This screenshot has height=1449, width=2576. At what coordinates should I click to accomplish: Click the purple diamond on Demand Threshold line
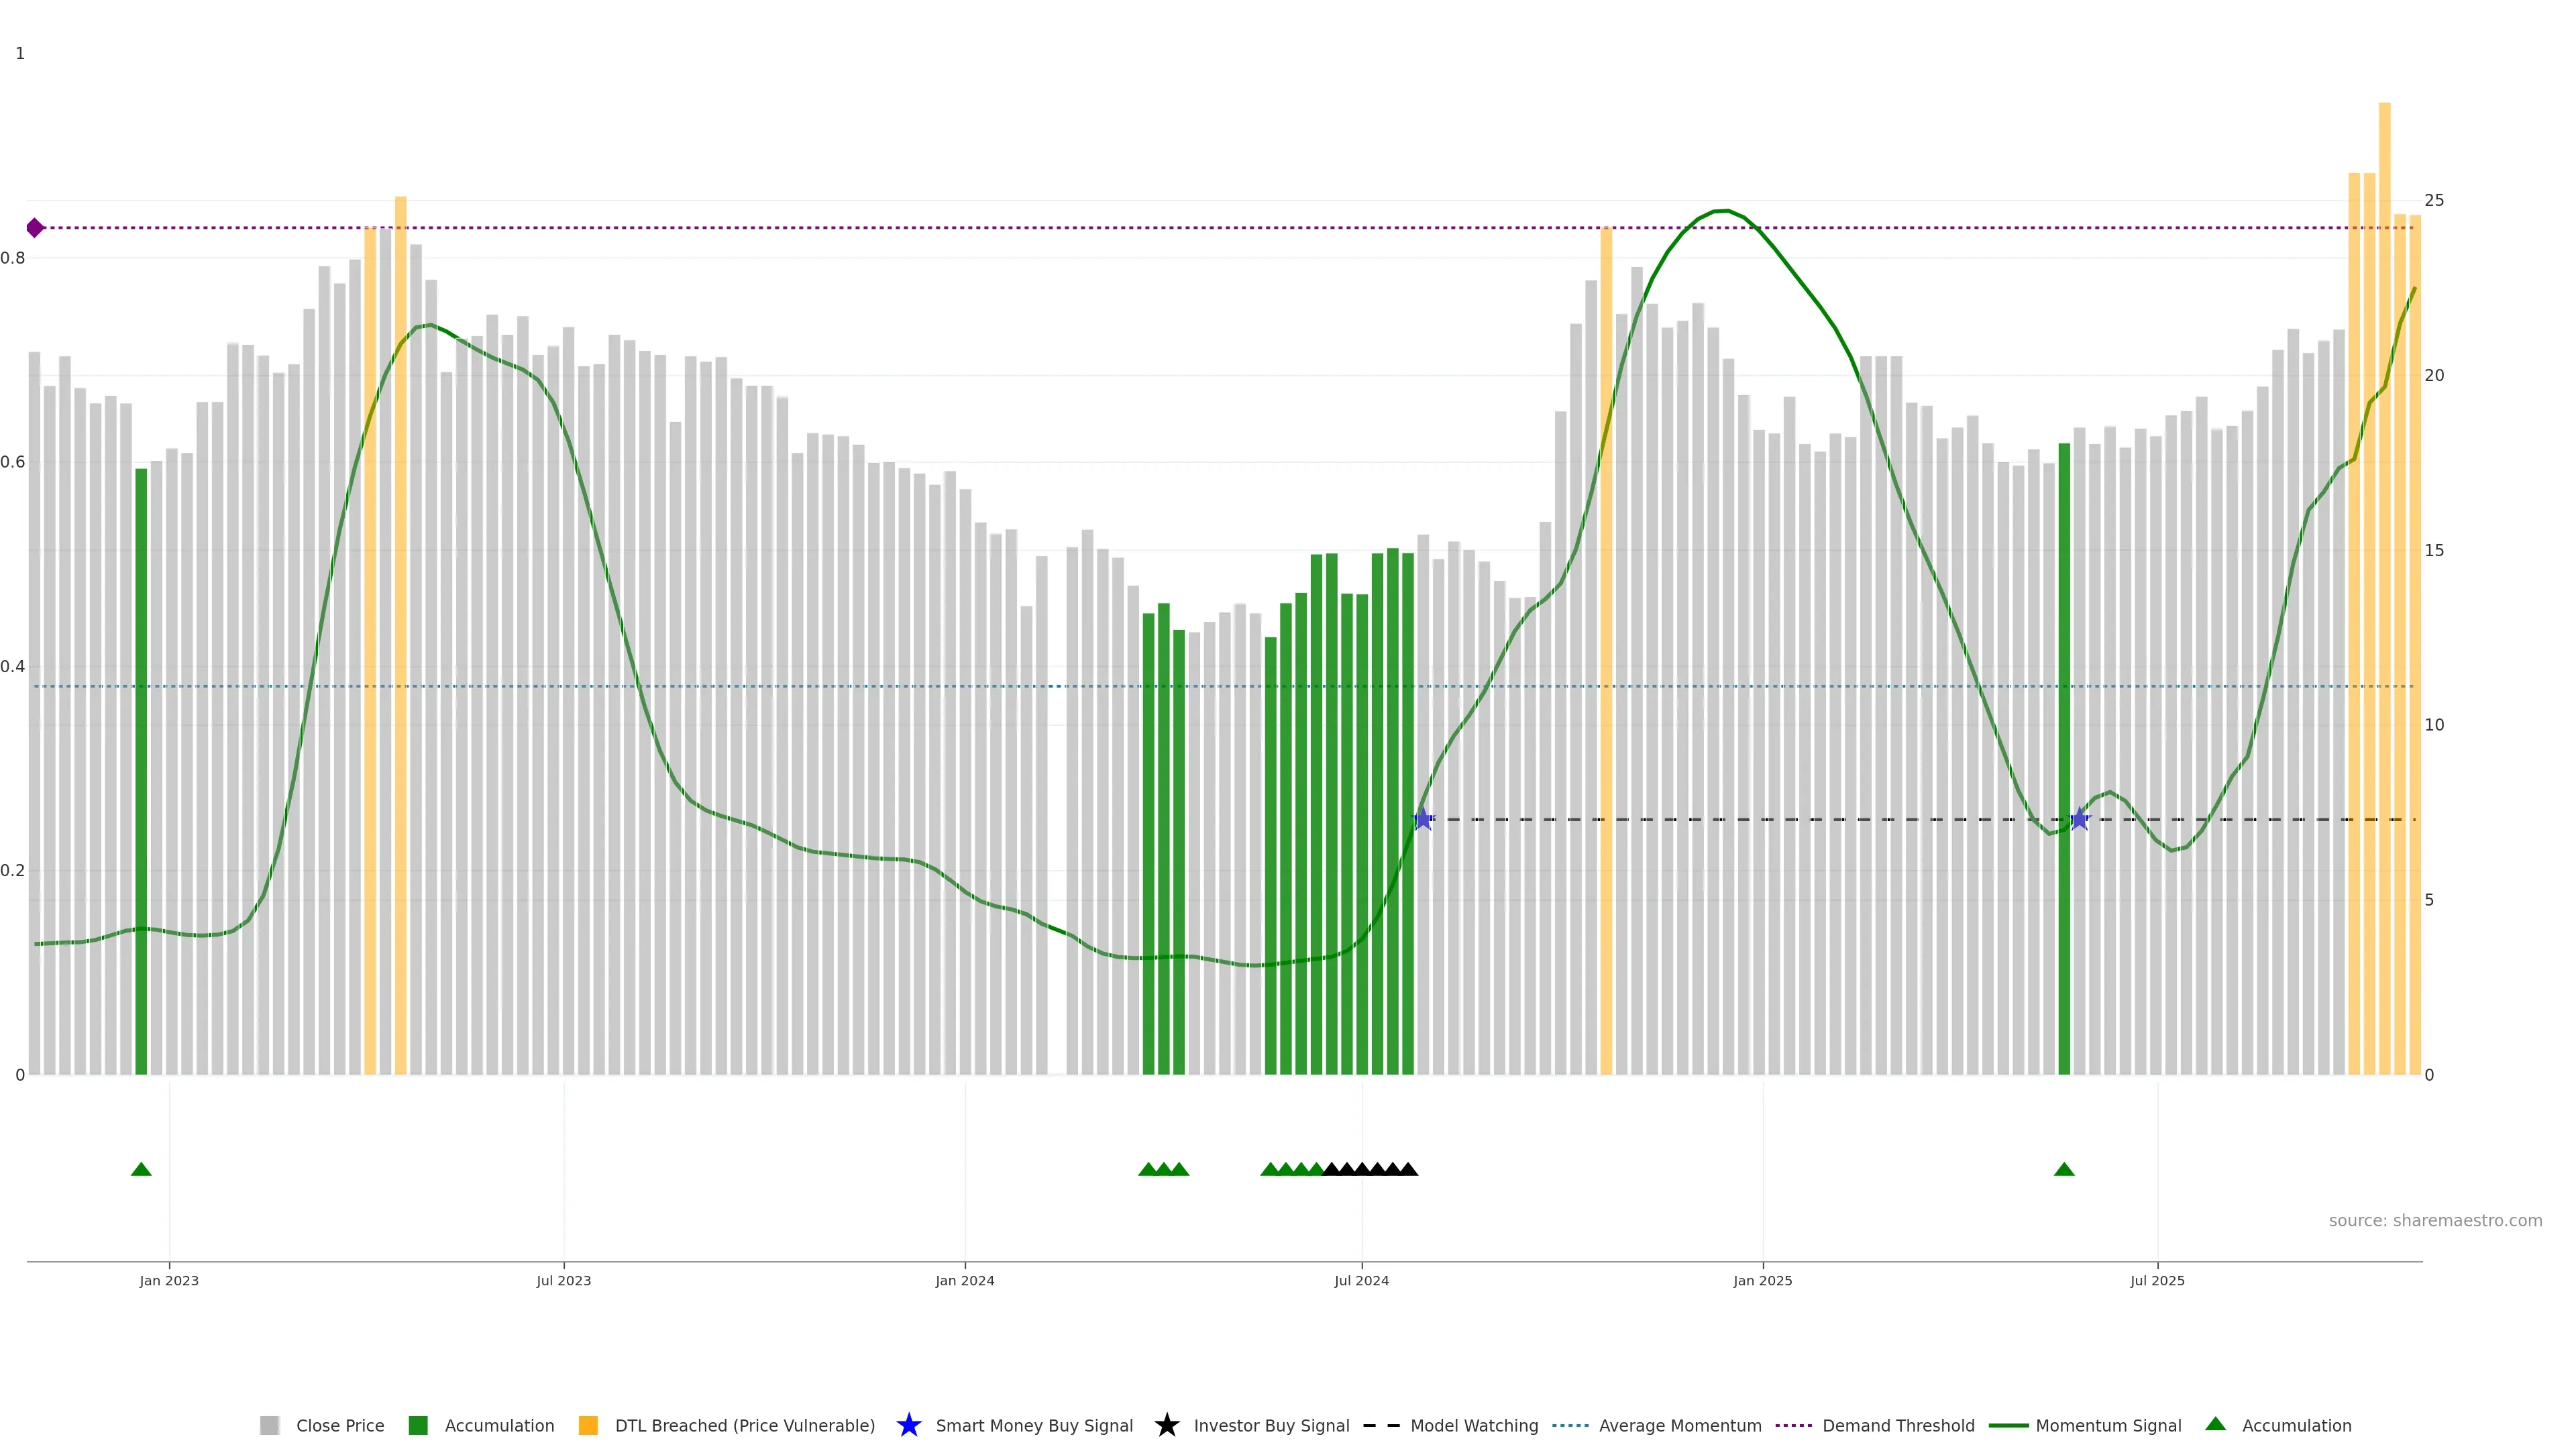35,228
